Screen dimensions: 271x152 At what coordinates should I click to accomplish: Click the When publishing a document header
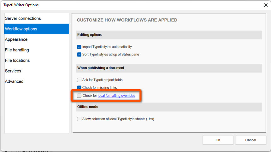[x=169, y=68]
